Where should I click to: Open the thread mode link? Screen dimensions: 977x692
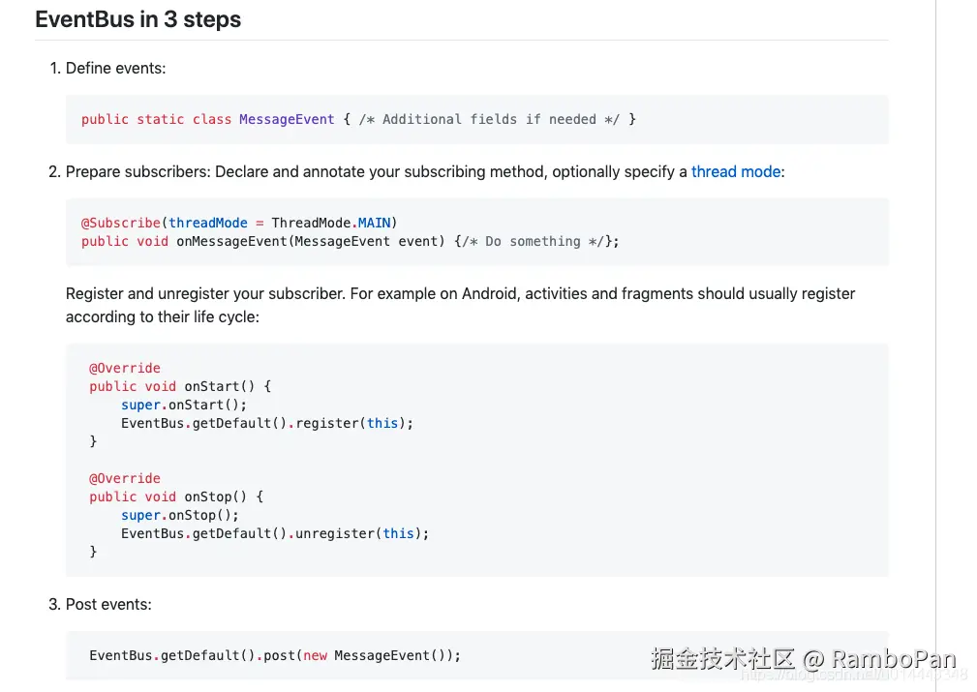click(735, 171)
